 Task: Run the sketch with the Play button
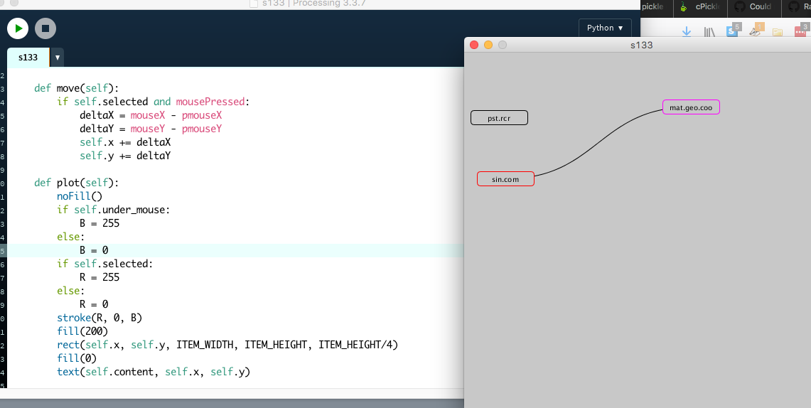click(18, 28)
